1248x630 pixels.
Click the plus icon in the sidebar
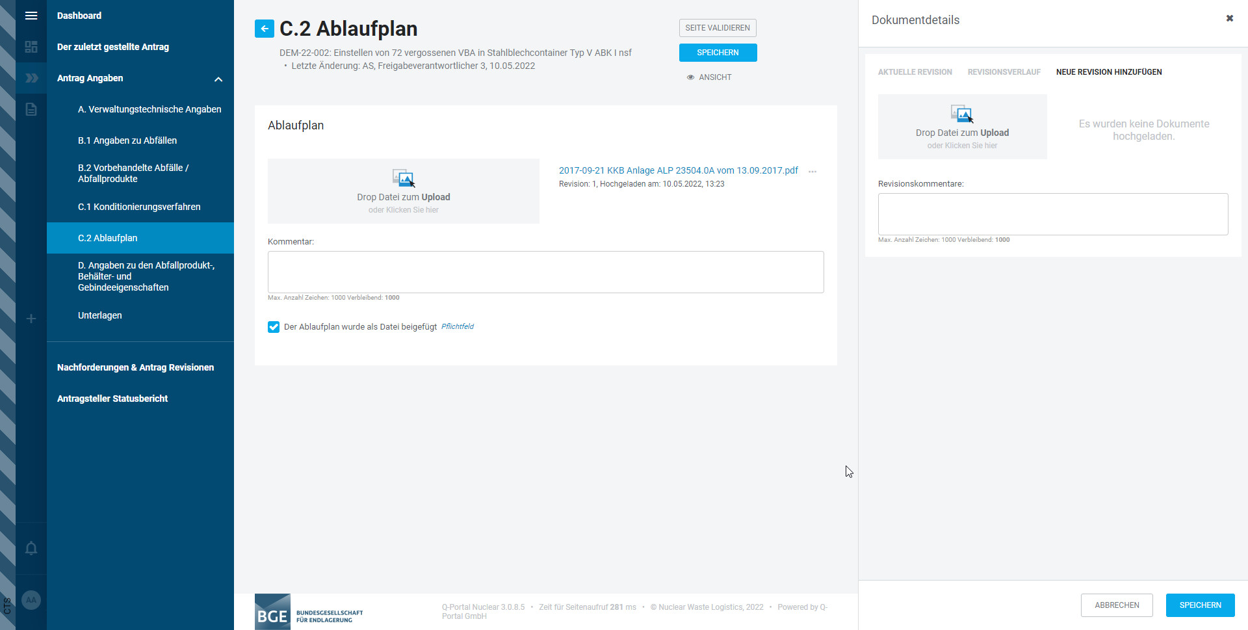[31, 319]
